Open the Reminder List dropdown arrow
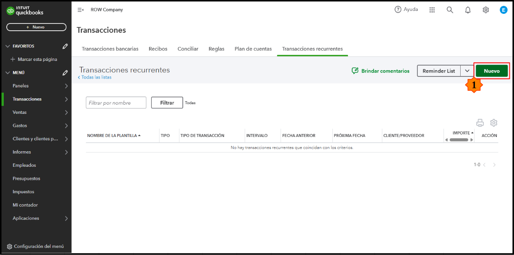Viewport: 514px width, 255px height. coord(467,71)
